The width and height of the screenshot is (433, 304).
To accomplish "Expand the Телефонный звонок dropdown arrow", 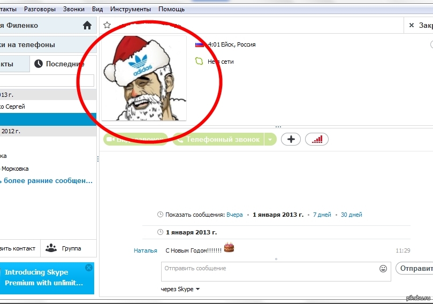I will tap(270, 140).
